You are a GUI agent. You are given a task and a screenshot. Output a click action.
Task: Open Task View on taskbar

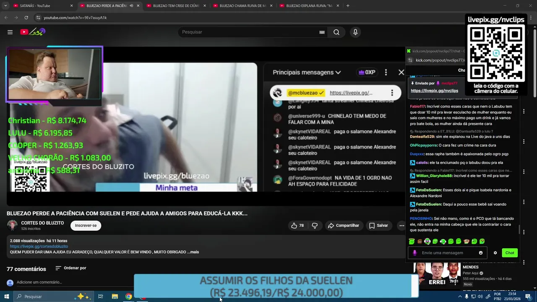(101, 296)
